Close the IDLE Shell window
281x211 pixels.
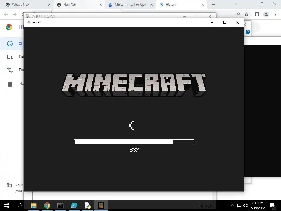click(209, 16)
